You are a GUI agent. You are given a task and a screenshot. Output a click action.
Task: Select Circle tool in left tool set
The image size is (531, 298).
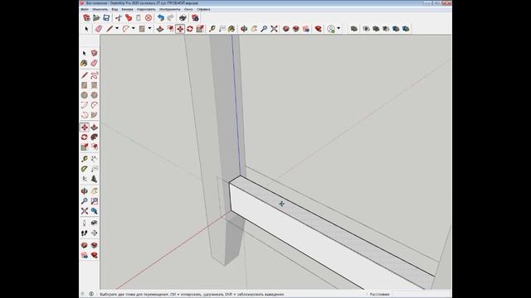click(x=85, y=95)
